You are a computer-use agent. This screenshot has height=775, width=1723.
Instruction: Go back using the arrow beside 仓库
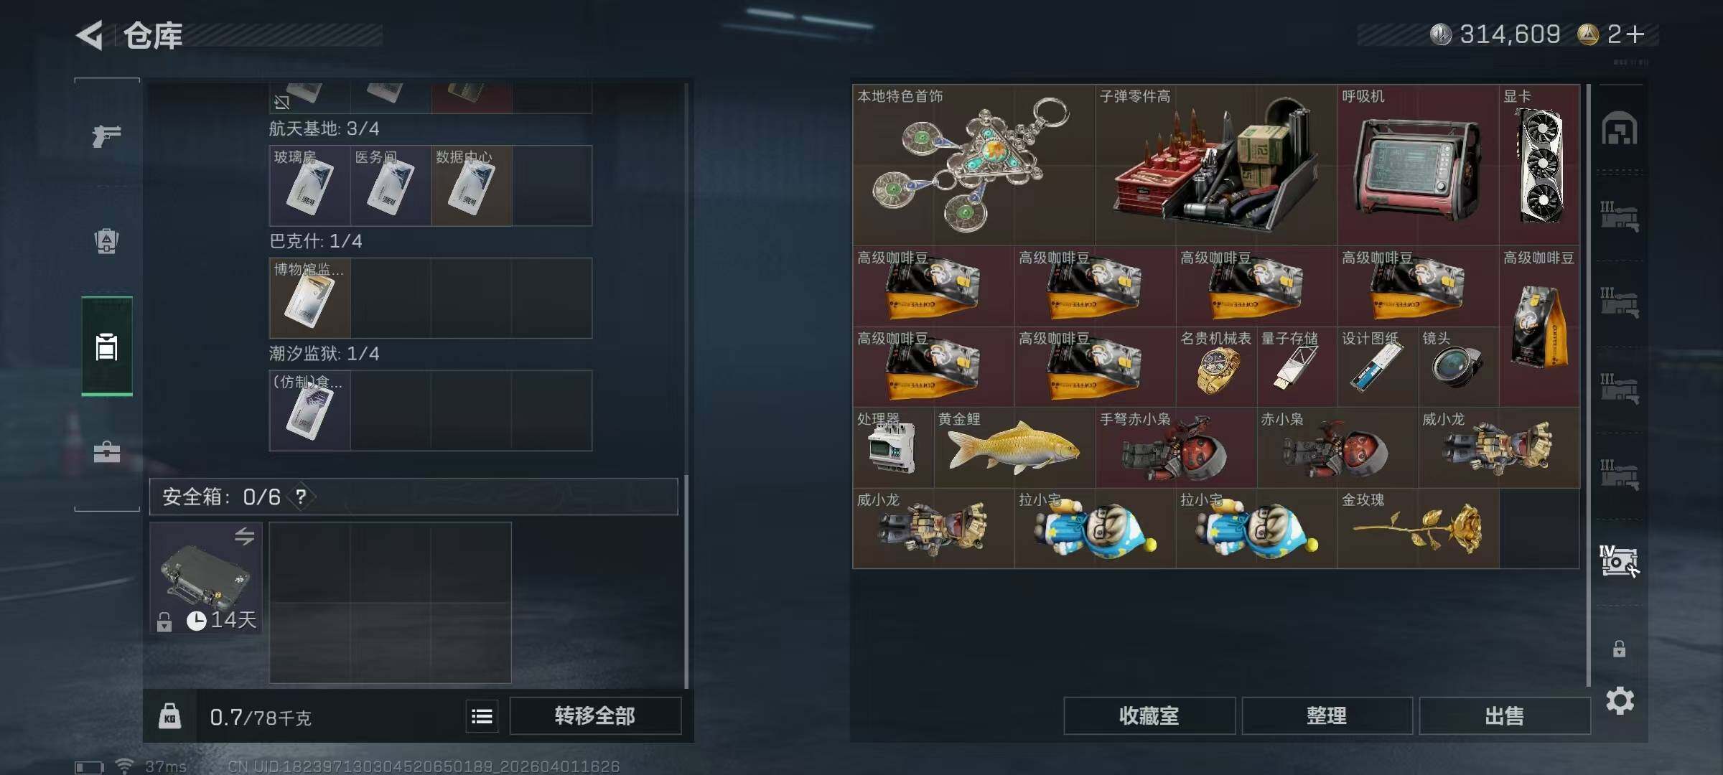pyautogui.click(x=90, y=35)
